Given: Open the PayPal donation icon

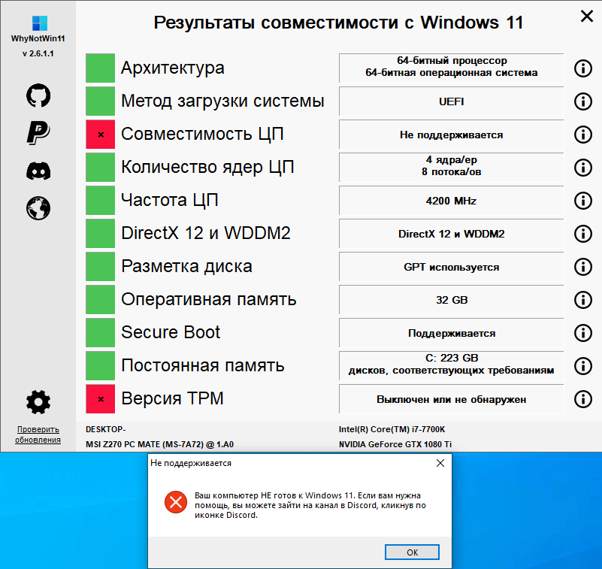Looking at the screenshot, I should click(38, 133).
